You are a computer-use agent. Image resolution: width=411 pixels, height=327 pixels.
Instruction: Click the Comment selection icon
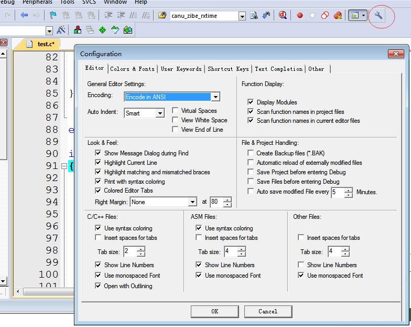point(133,16)
